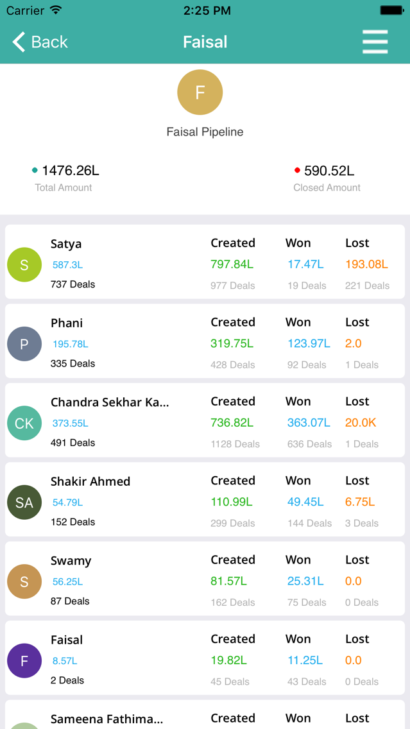Tap the Back chevron arrow
The height and width of the screenshot is (729, 410).
point(19,42)
